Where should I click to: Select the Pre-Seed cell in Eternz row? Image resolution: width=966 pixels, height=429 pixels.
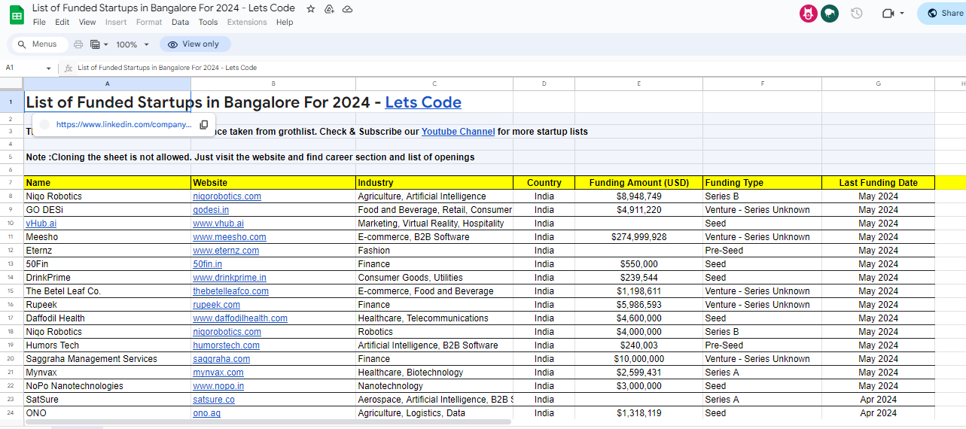(762, 251)
